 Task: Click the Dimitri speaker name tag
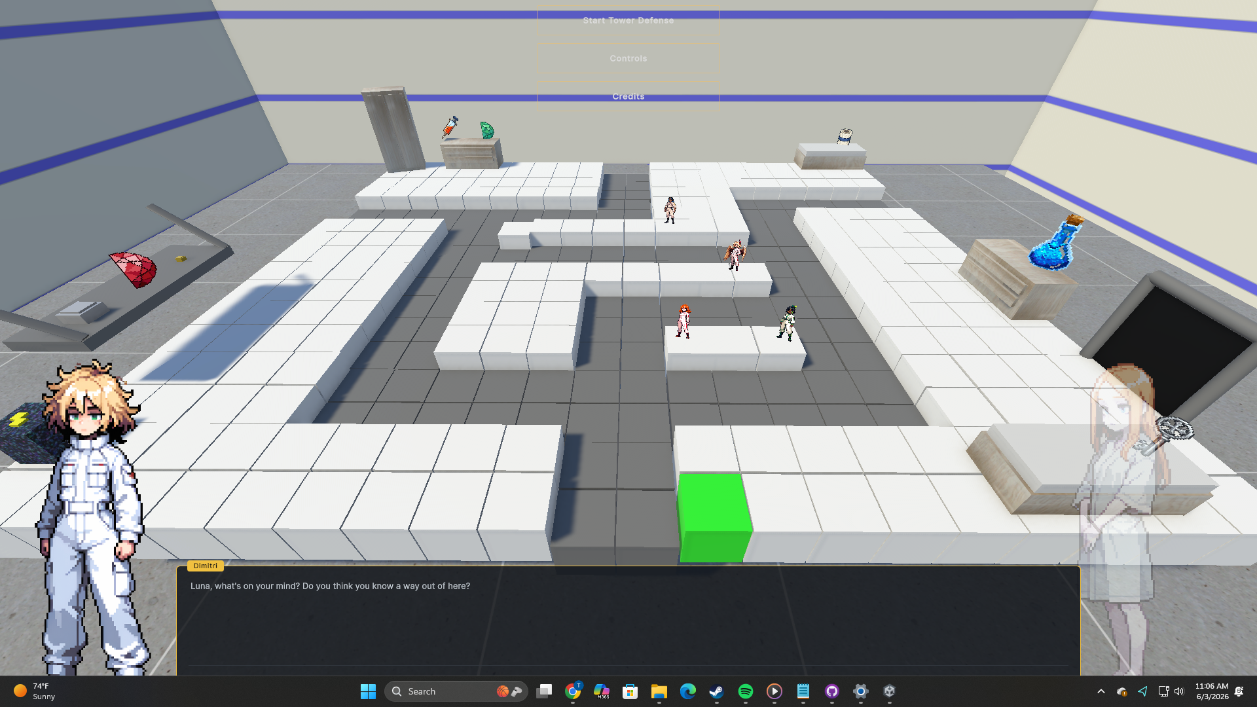coord(205,566)
